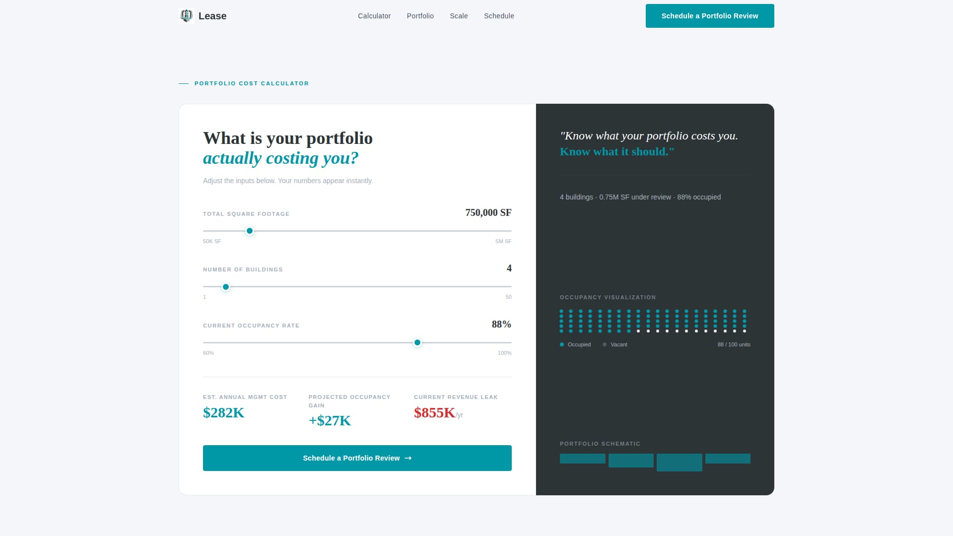Click the Number of Buildings slider handle

pyautogui.click(x=226, y=287)
